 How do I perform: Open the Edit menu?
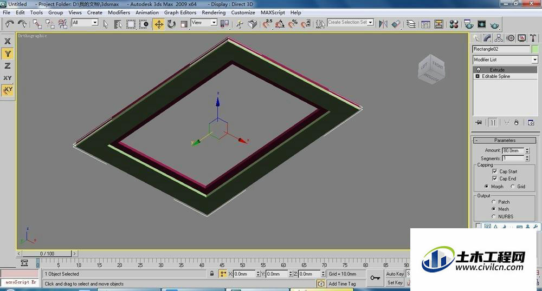click(x=21, y=12)
